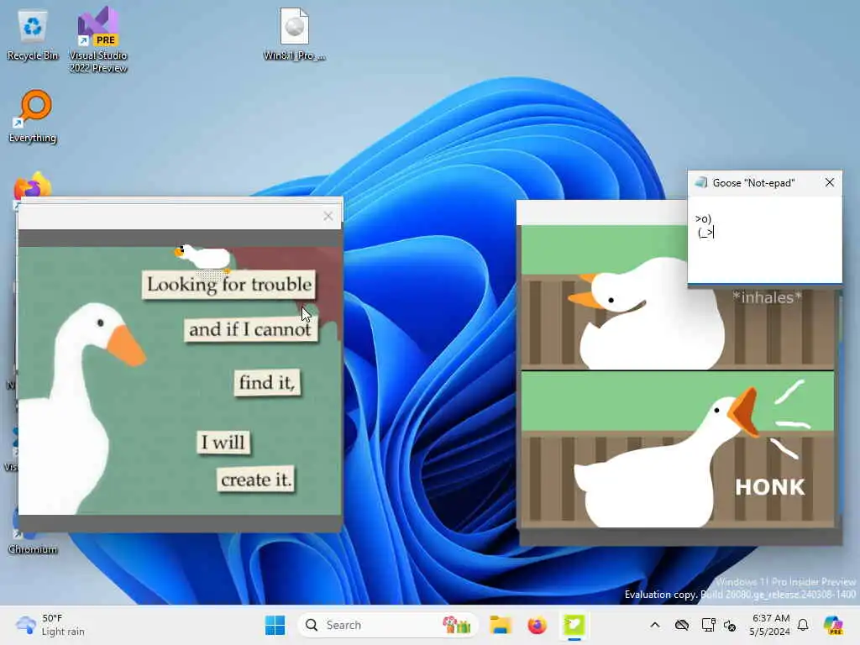This screenshot has width=860, height=645.
Task: Click the taskbar Search box
Action: [388, 625]
